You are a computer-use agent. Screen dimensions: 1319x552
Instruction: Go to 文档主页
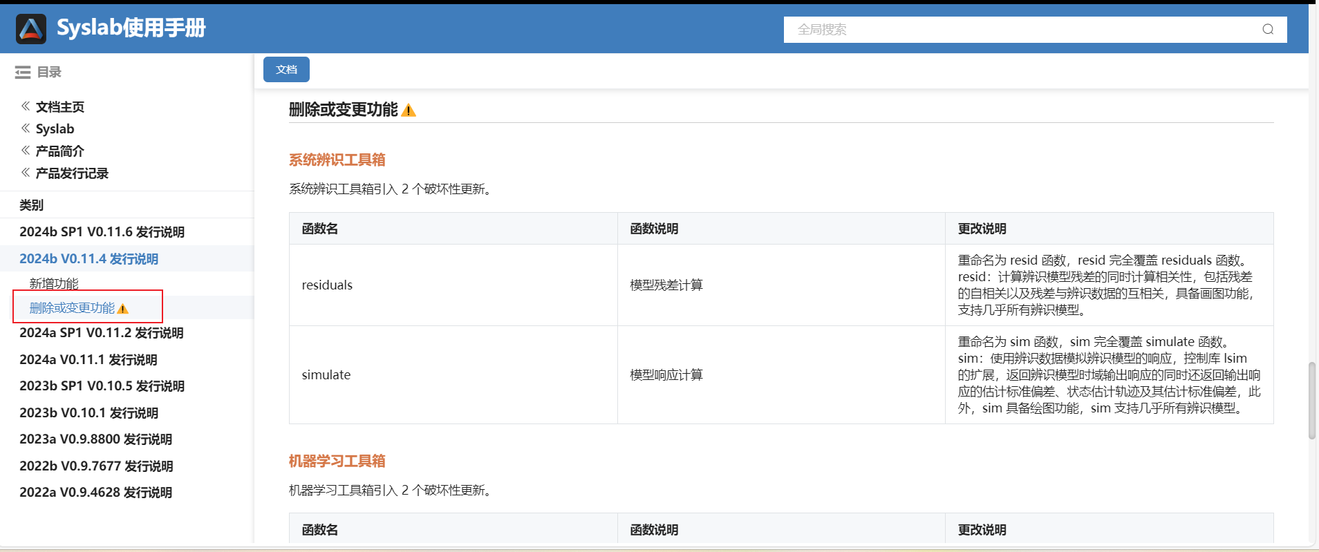point(60,106)
